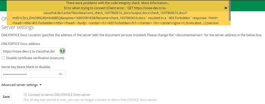
Task: Click the Server settings heading
Action: tap(18, 27)
